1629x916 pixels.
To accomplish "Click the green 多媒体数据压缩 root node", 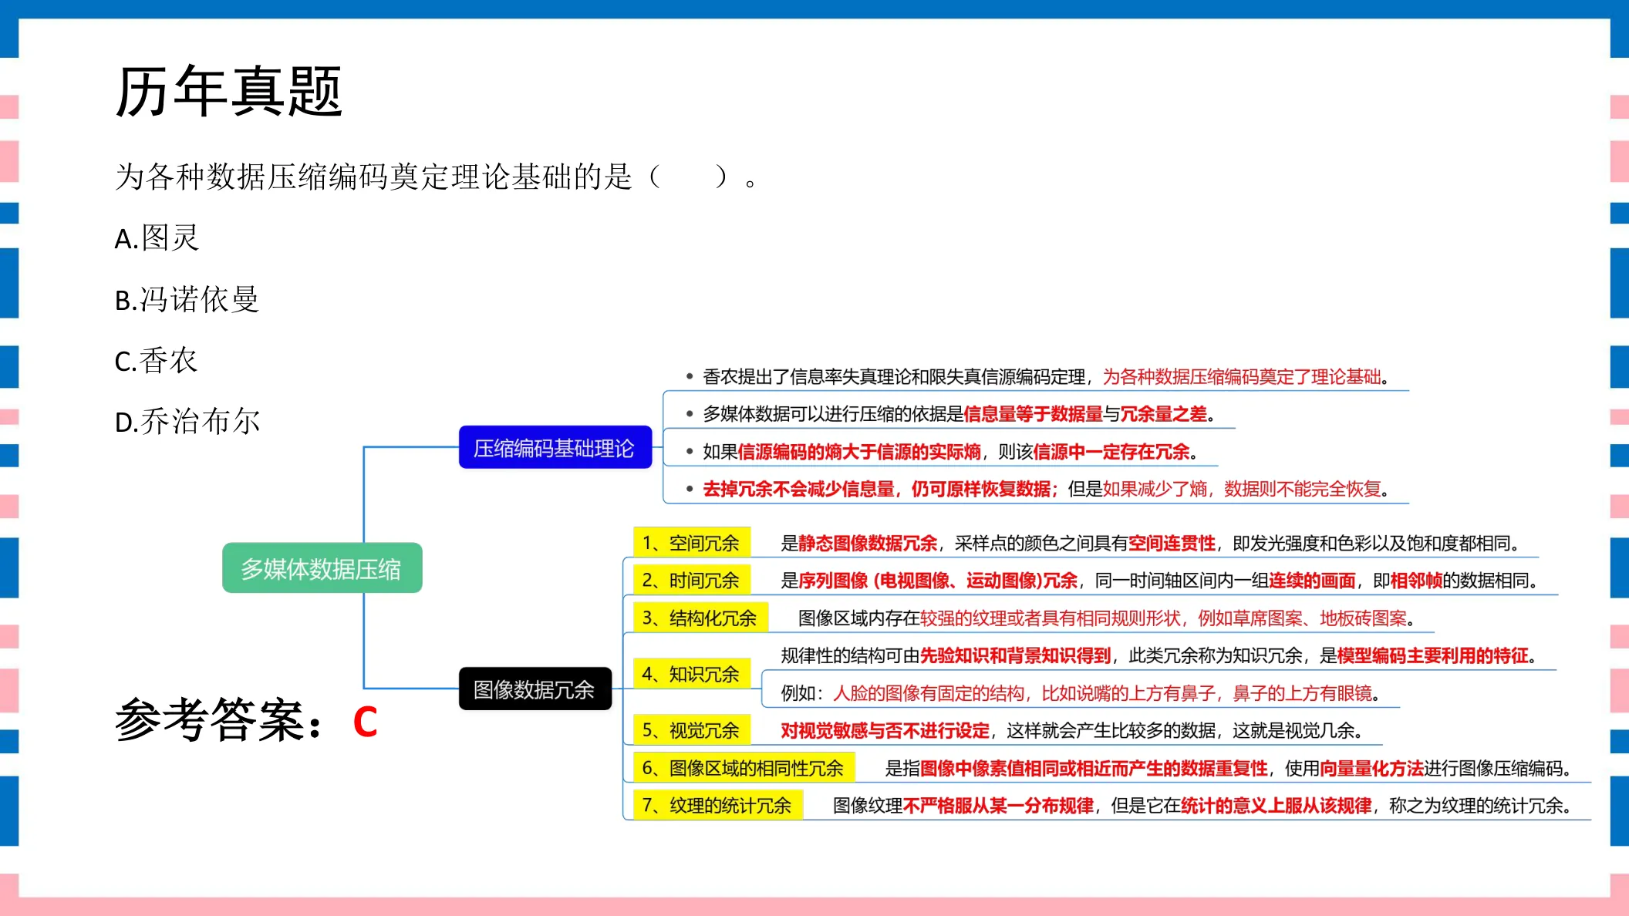I will [x=322, y=568].
